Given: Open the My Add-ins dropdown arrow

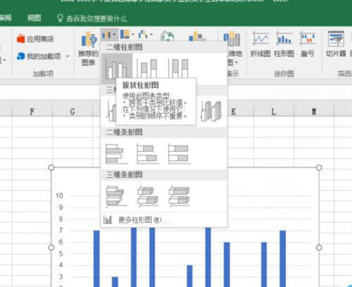Looking at the screenshot, I should coord(68,56).
